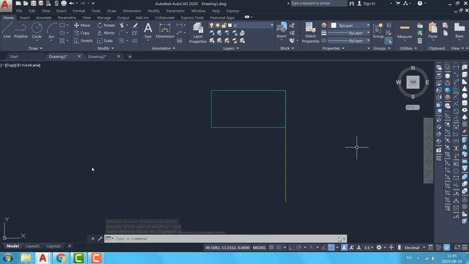Expand the Draw panel dropdown
This screenshot has width=469, height=264.
35,48
